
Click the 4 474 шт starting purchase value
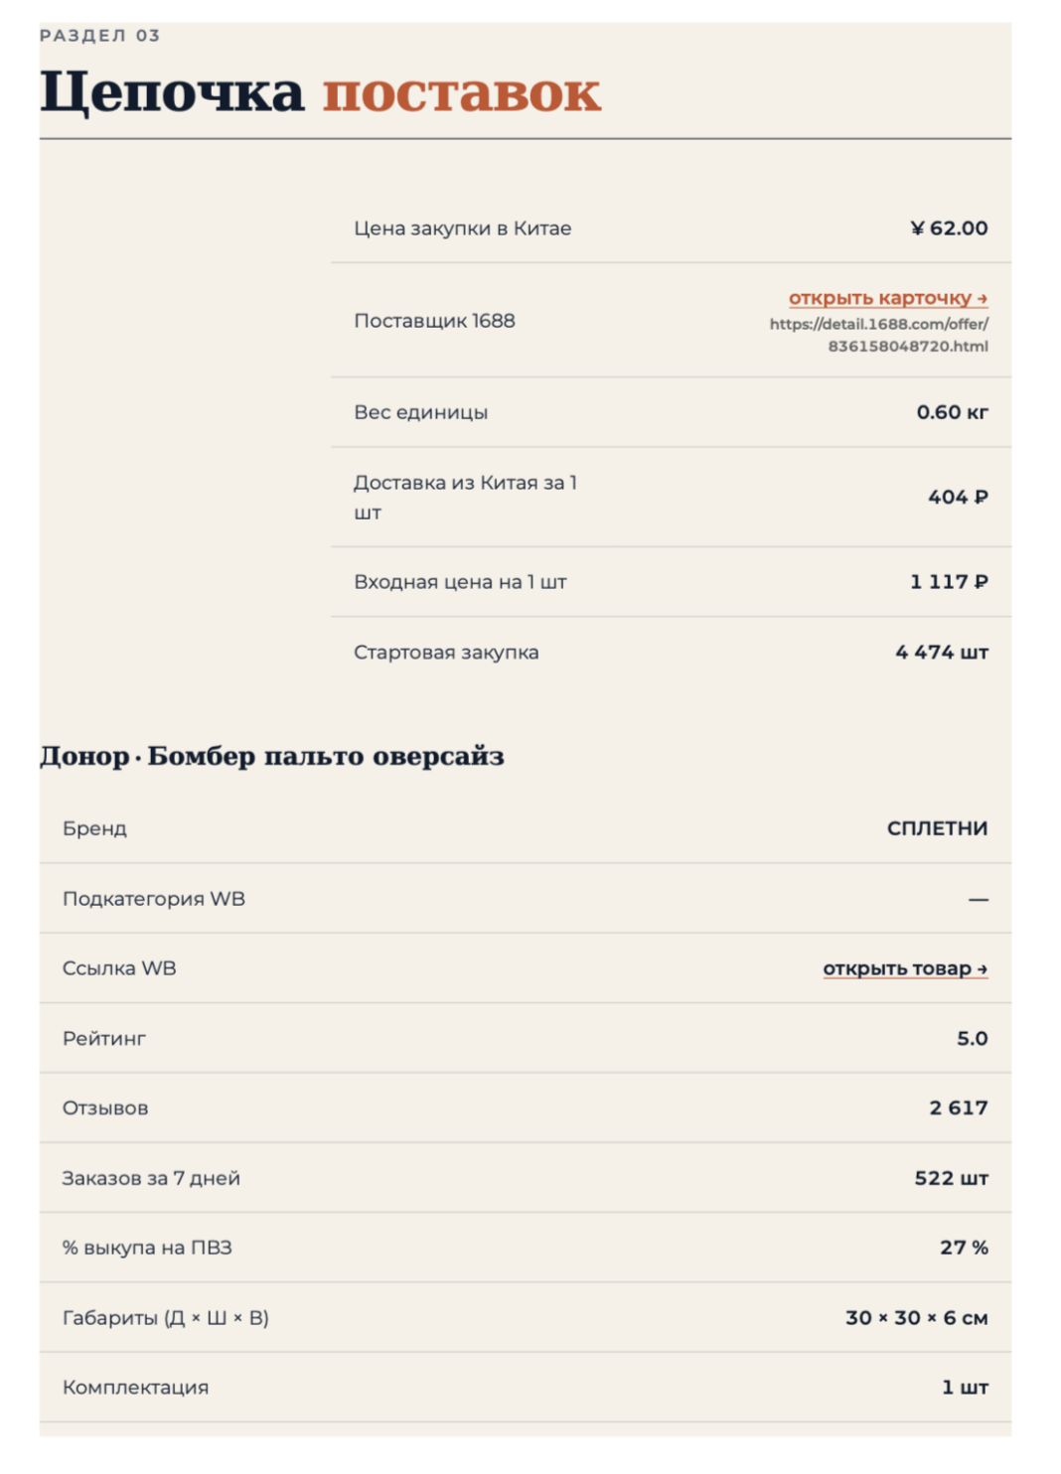[x=942, y=653]
